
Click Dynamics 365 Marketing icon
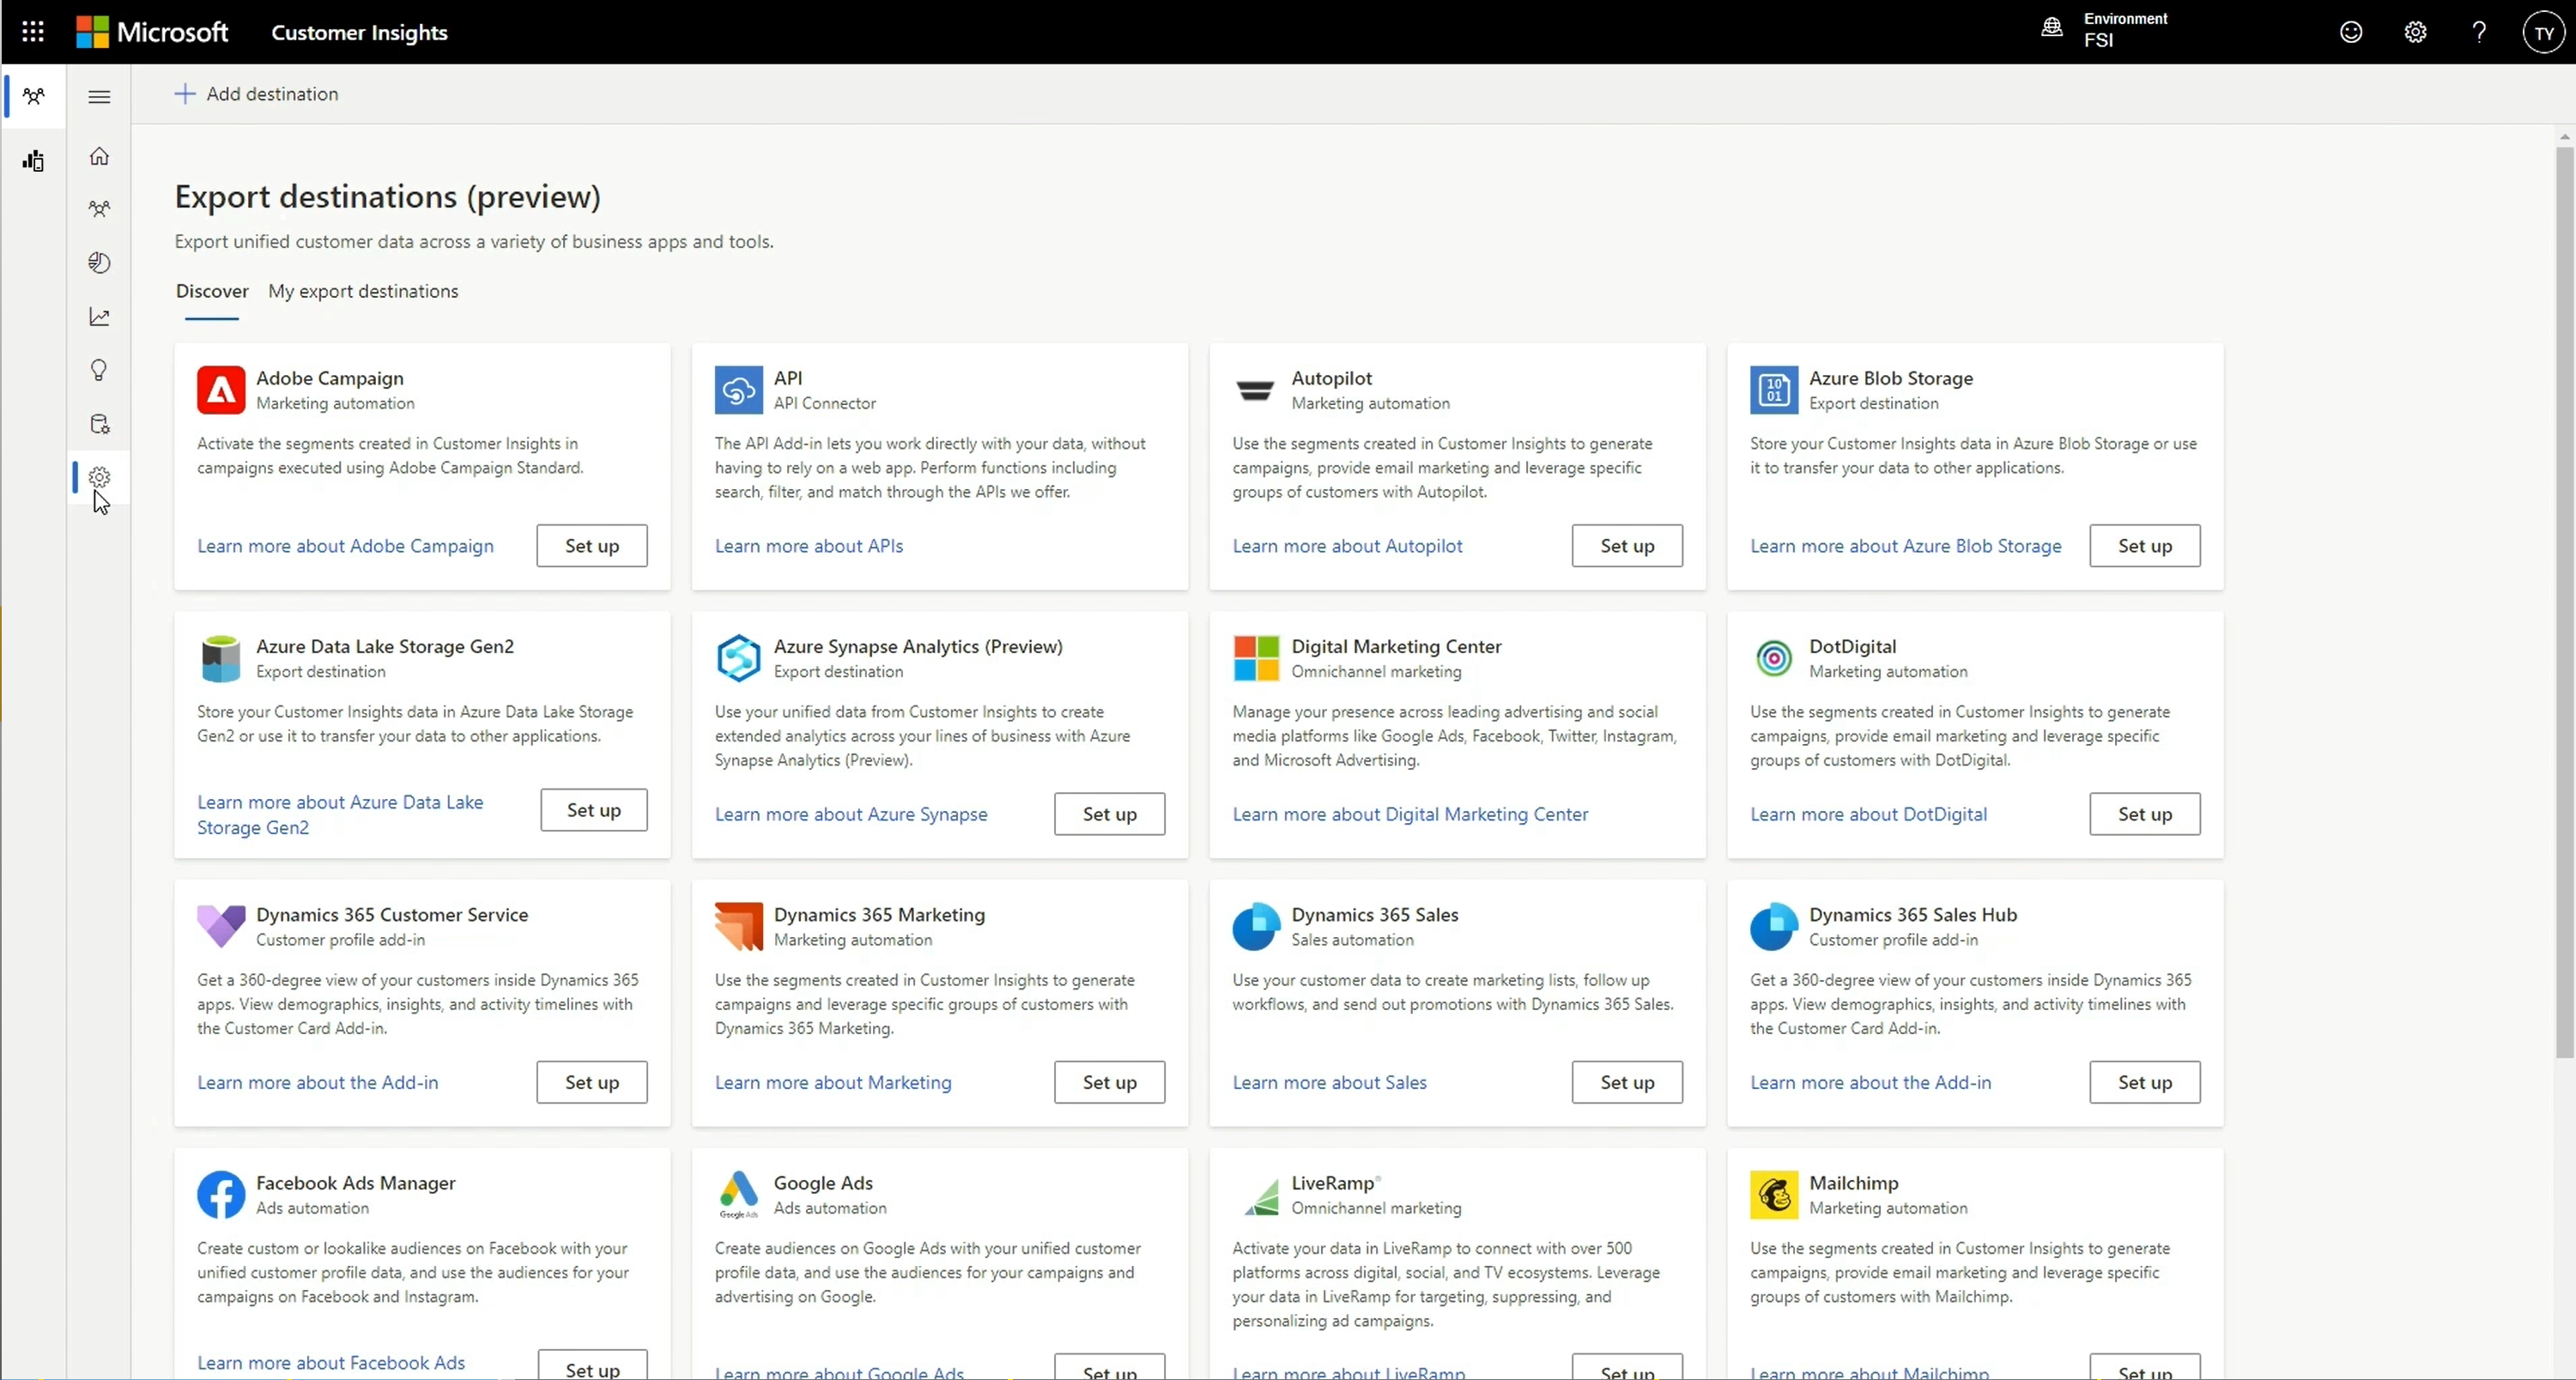coord(739,926)
